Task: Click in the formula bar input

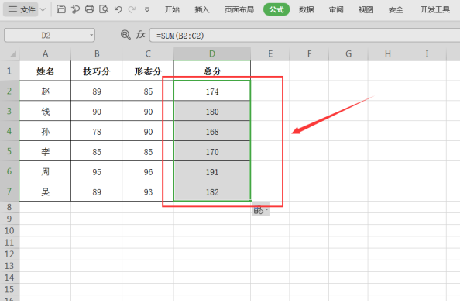Action: (x=304, y=36)
